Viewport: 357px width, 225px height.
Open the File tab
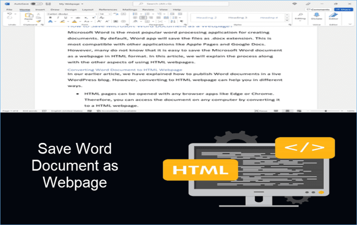[x=9, y=10]
